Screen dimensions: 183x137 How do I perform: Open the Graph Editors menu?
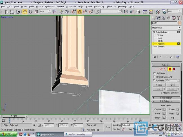pos(85,7)
